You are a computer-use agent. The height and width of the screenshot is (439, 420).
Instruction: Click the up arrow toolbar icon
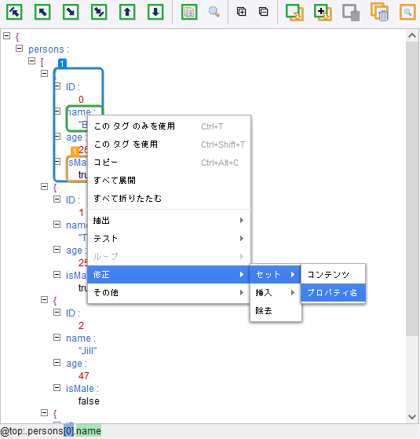(127, 12)
